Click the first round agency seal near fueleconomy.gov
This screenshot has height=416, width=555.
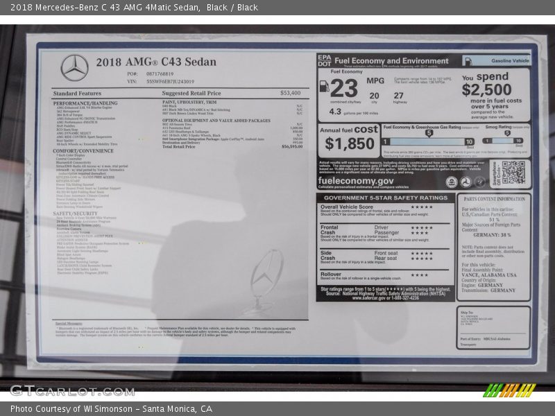(452, 182)
